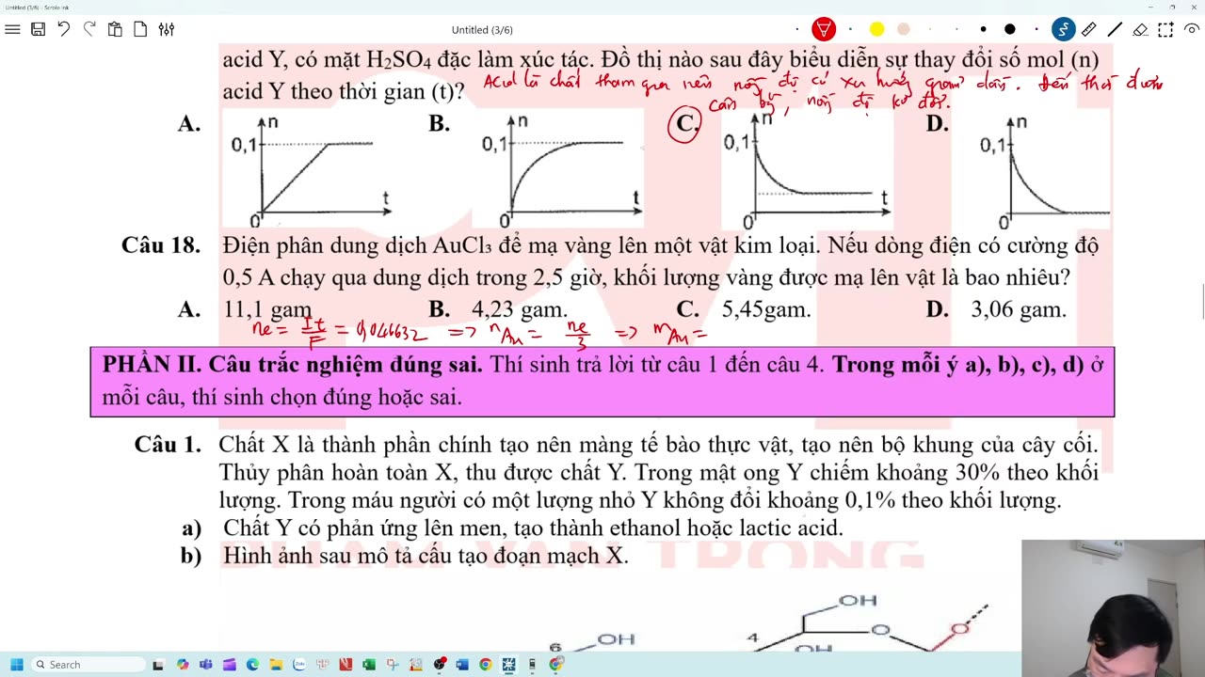1205x677 pixels.
Task: Open Task View from taskbar
Action: click(158, 665)
